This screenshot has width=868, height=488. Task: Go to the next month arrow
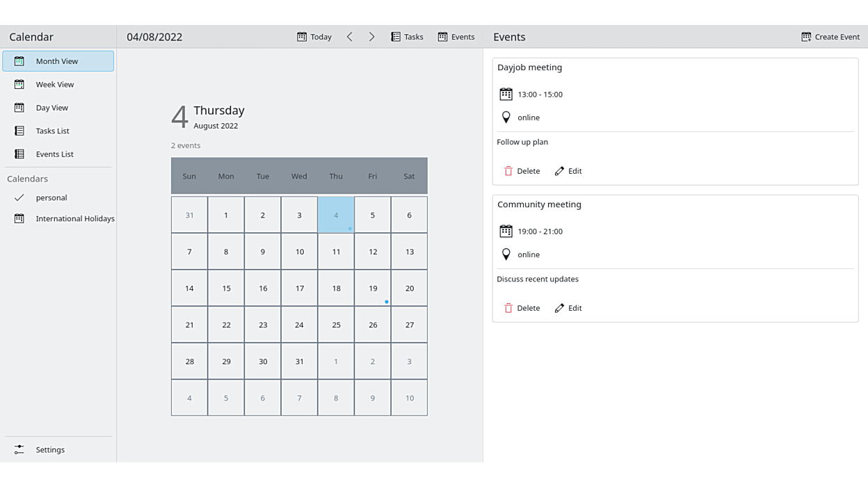[372, 37]
